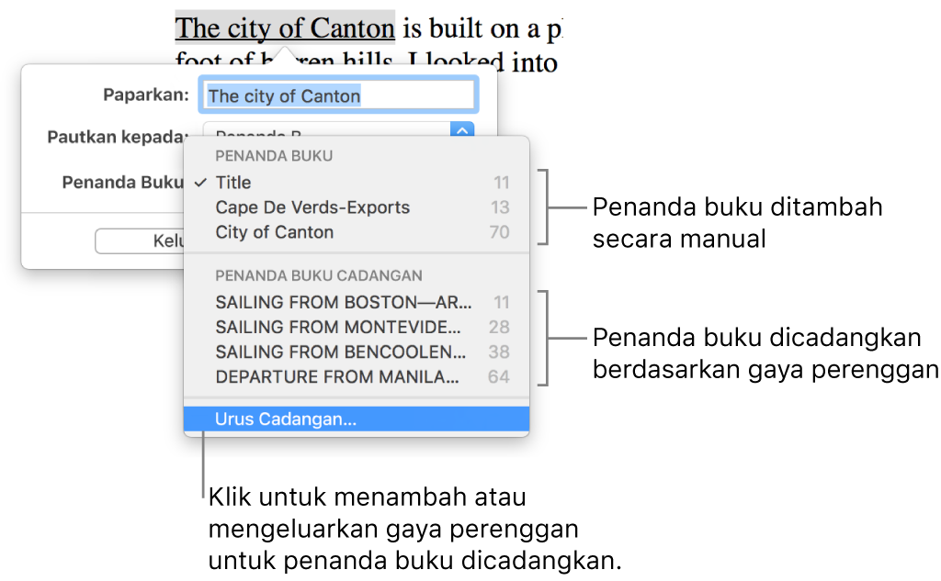Screen dimensions: 941x581
Task: Click Urus Cadangan menu item
Action: pos(357,419)
